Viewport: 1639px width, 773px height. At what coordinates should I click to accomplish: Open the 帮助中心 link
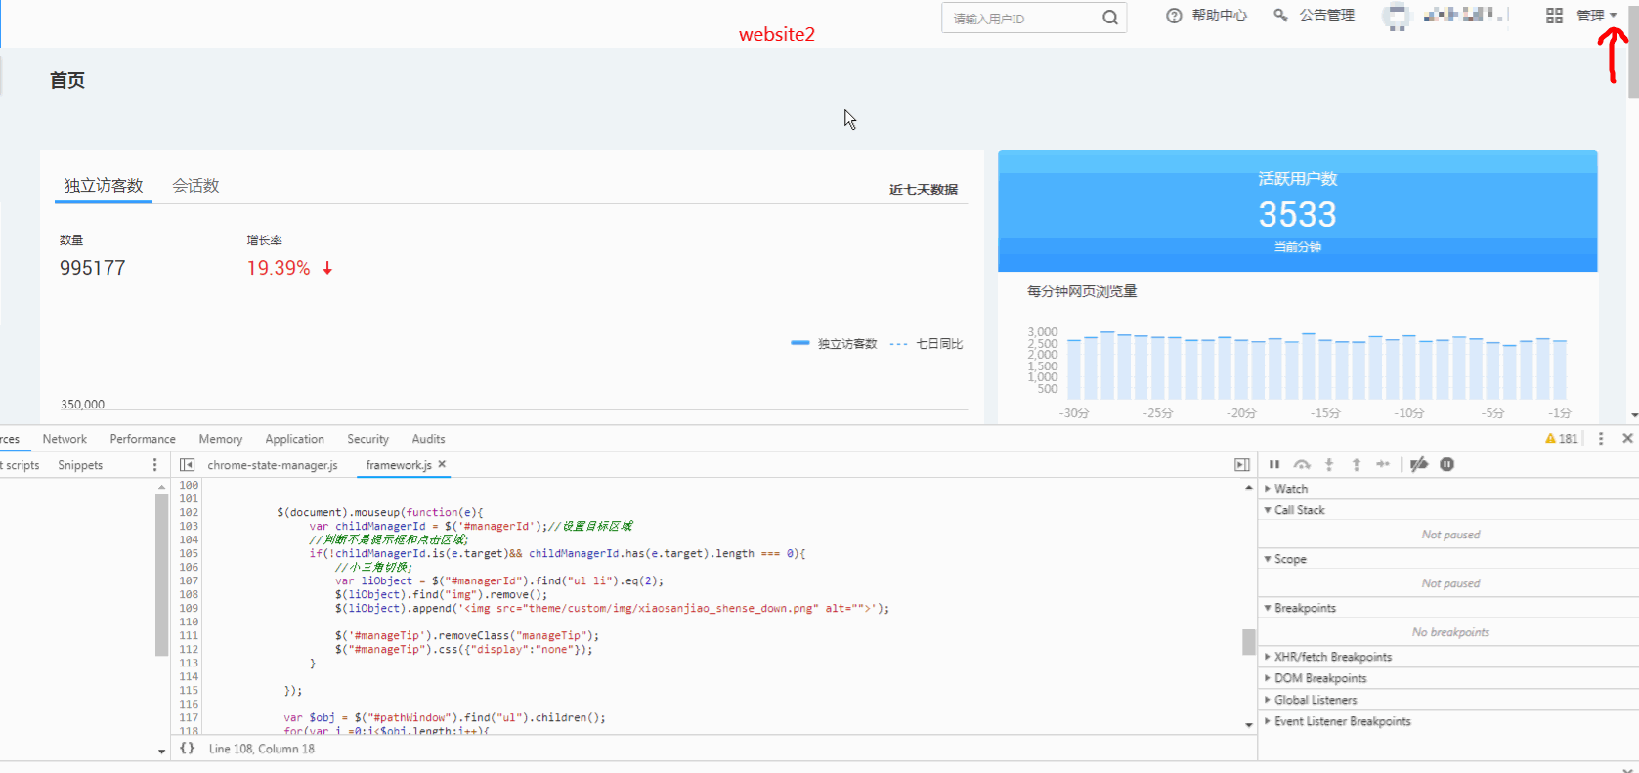[1219, 16]
